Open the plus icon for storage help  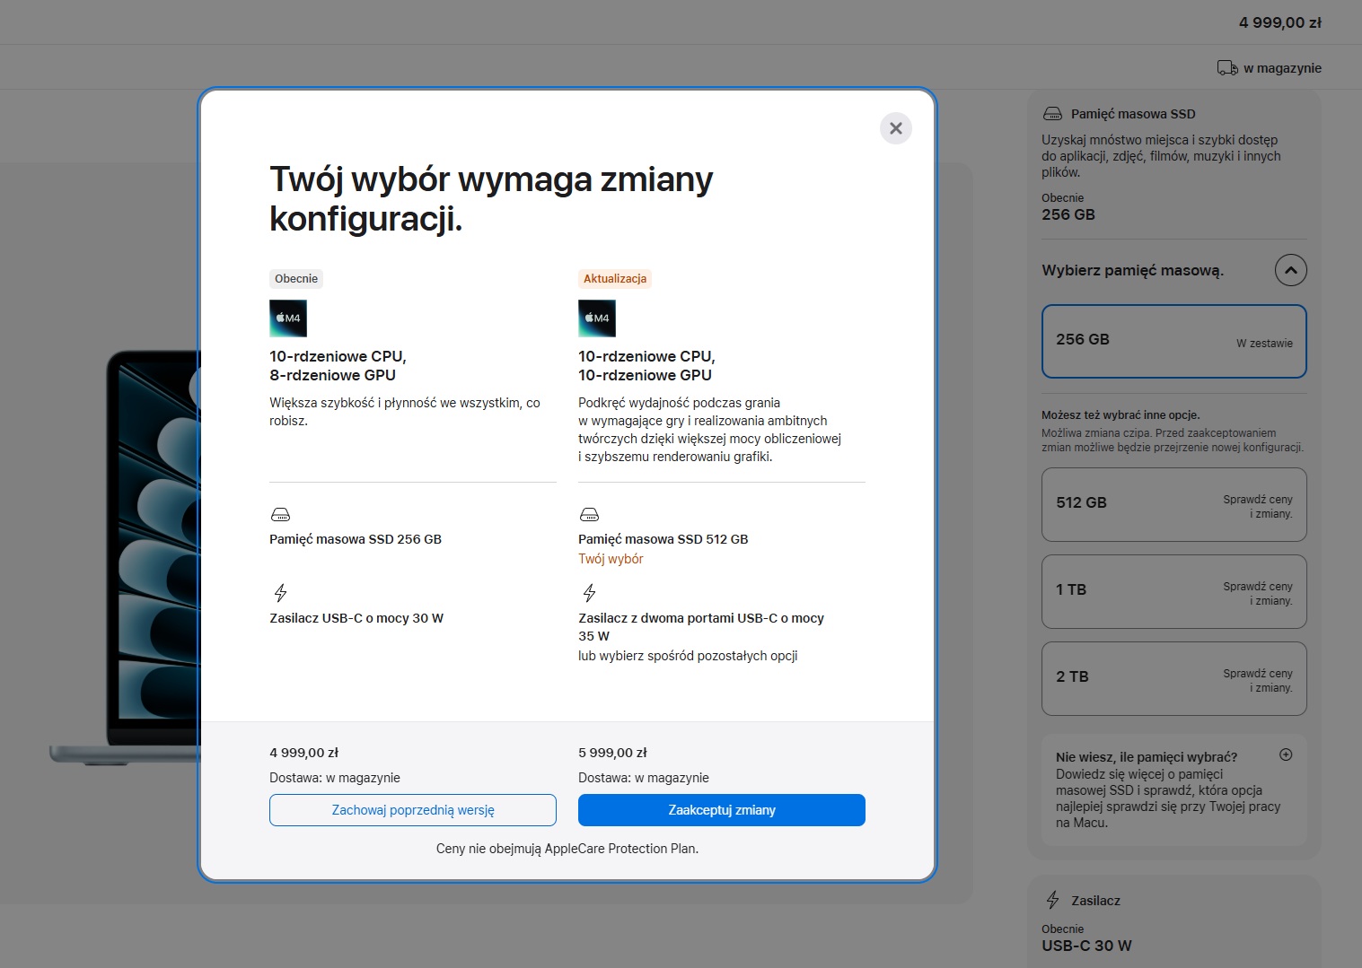(1286, 754)
